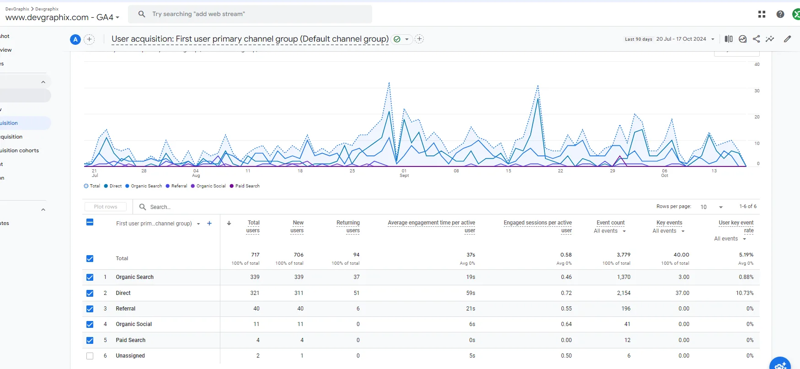The height and width of the screenshot is (369, 800).
Task: Check the Unassigned row checkbox
Action: click(90, 356)
